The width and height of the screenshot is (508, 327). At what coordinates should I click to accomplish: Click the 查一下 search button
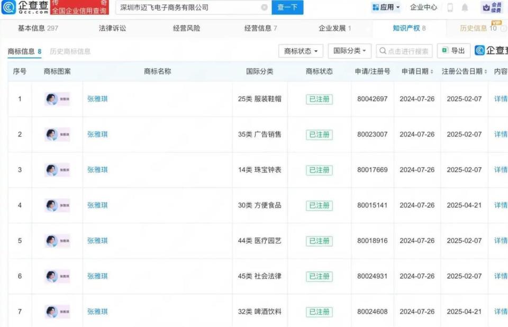click(x=287, y=7)
